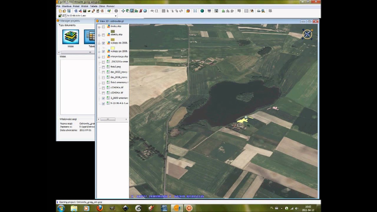Open the Widok document type icon

click(x=70, y=37)
